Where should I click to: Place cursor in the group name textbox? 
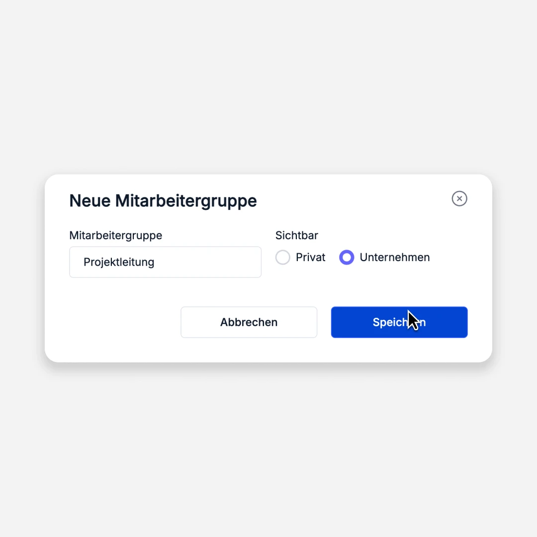[x=166, y=262]
